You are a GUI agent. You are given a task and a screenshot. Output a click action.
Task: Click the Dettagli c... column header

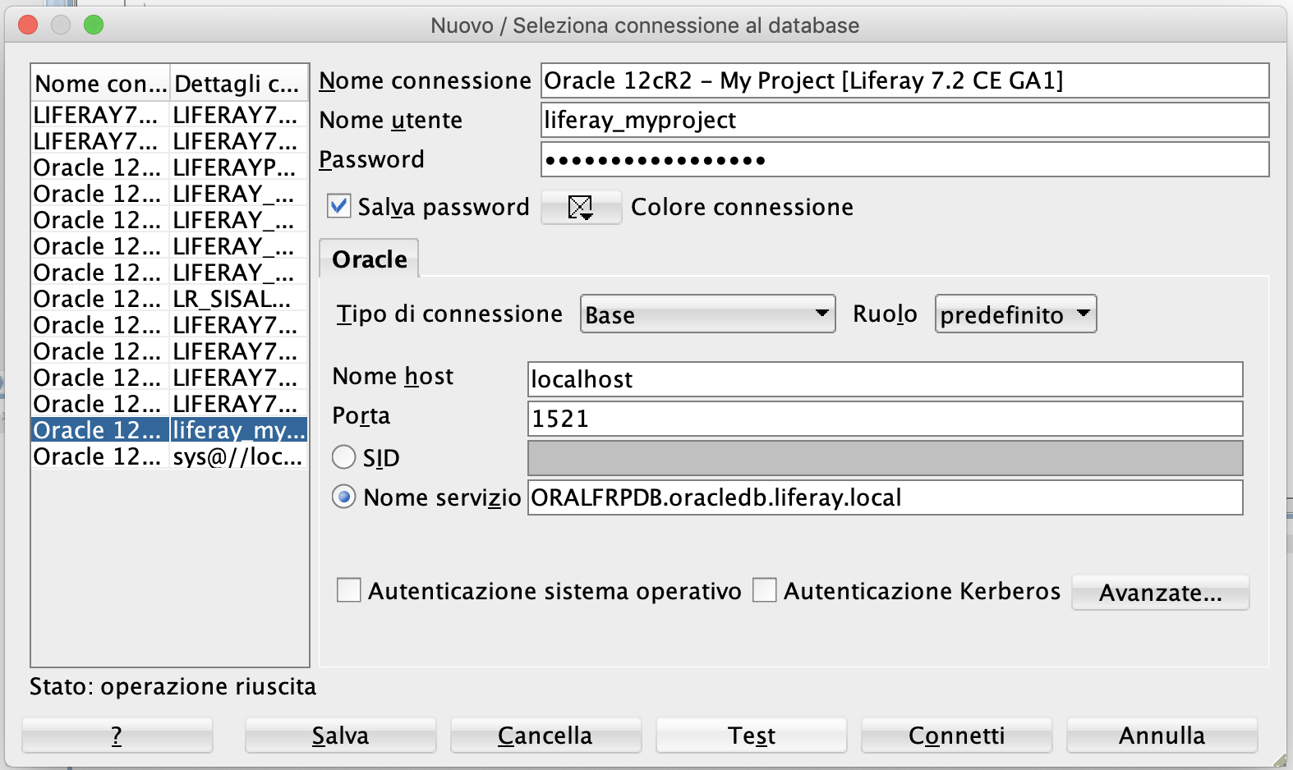[239, 83]
